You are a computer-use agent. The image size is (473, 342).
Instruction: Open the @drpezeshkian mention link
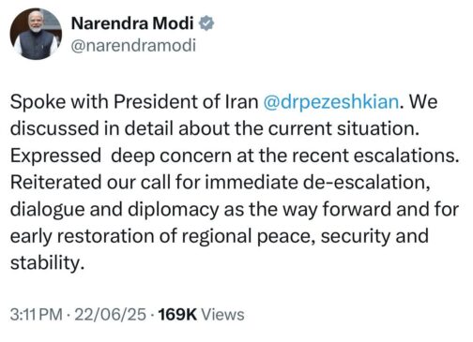[331, 102]
